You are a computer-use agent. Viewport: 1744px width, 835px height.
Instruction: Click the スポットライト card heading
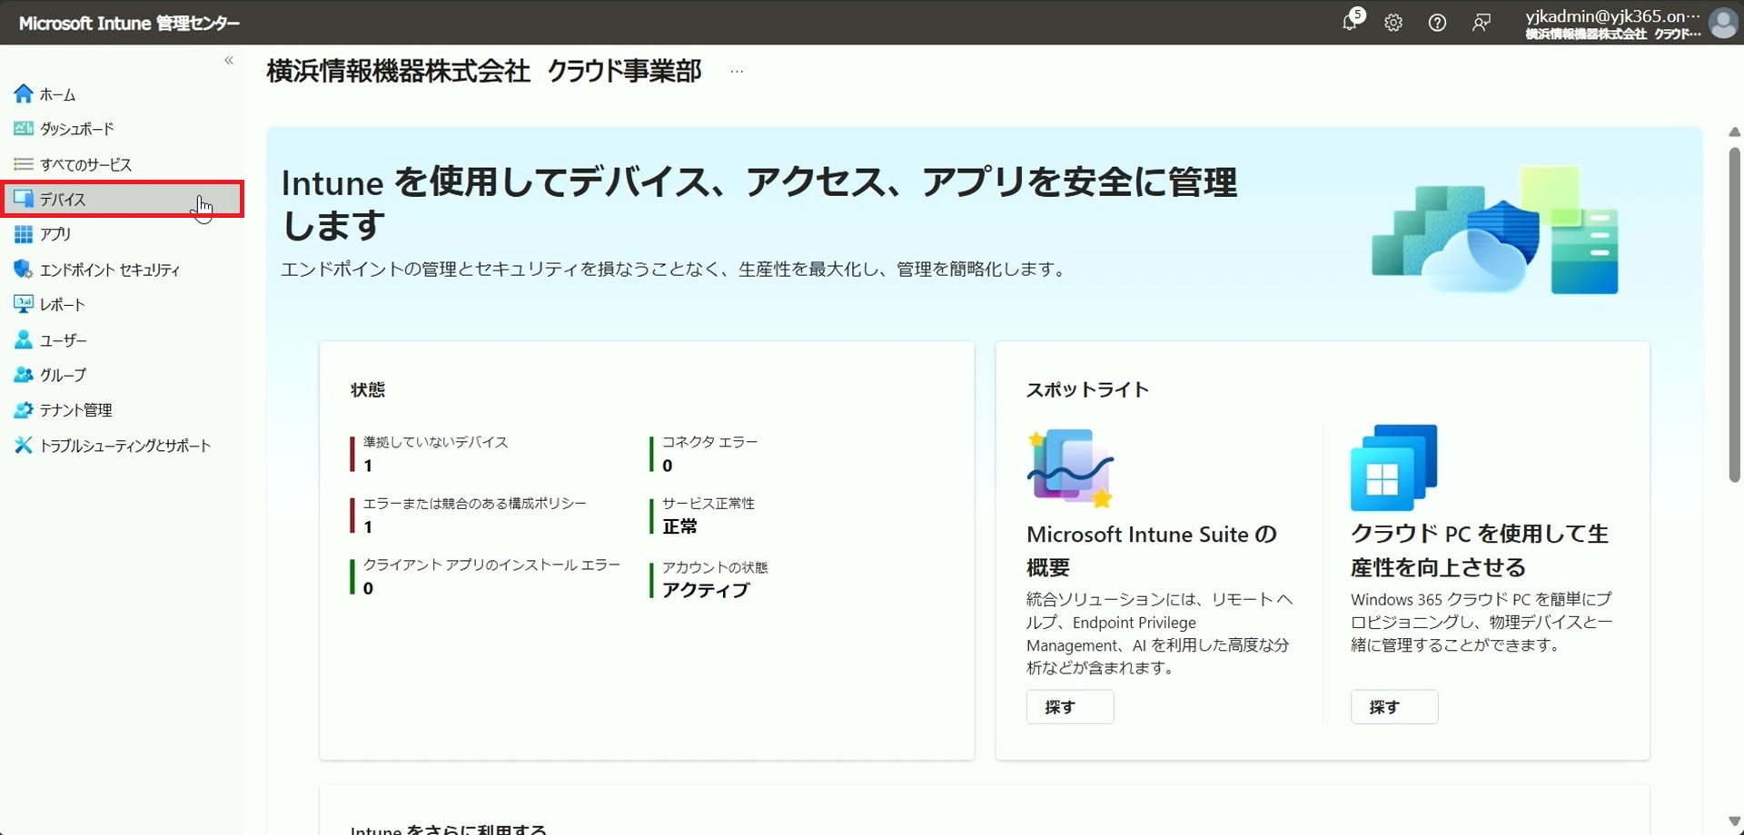click(x=1087, y=389)
